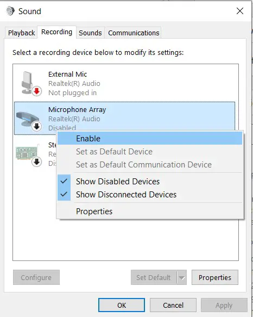Screen dimensions: 253x317
Task: Click the disabled arrow badge on Microphone Array
Action: [36, 127]
